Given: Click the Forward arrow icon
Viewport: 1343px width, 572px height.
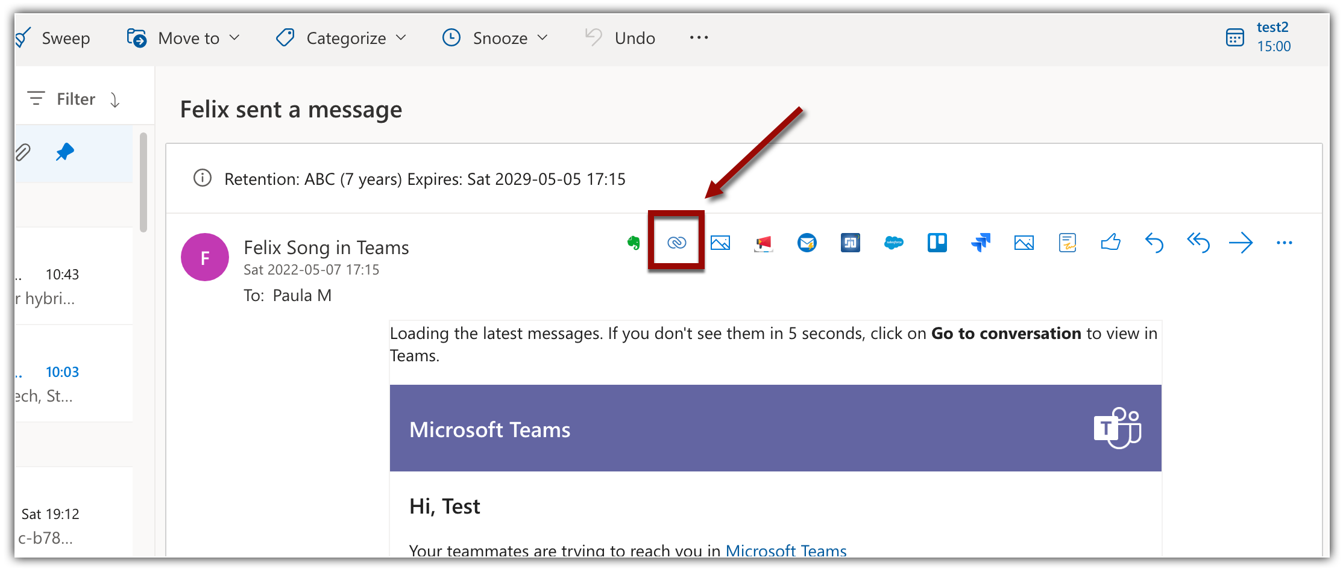Looking at the screenshot, I should [x=1241, y=243].
